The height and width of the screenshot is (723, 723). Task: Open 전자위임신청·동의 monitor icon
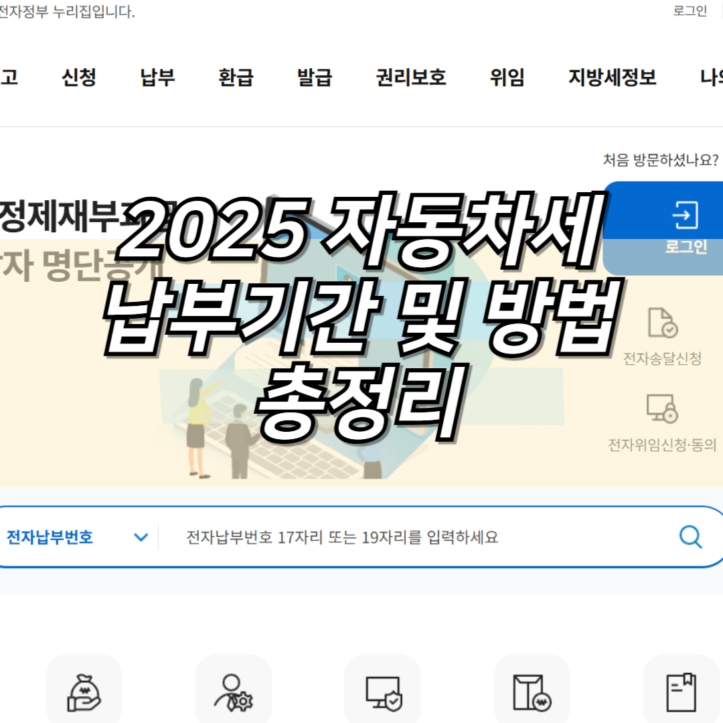[x=662, y=408]
